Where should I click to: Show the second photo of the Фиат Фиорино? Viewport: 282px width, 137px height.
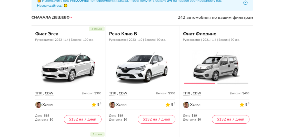point(233,83)
